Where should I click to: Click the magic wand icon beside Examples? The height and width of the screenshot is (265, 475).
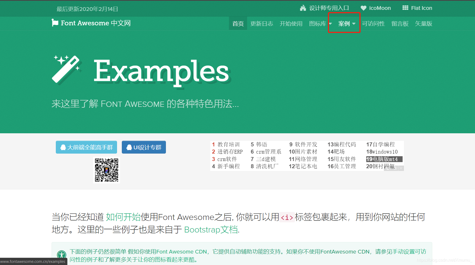point(67,69)
